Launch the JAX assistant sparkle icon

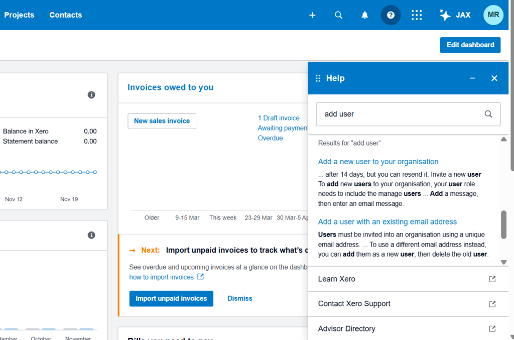click(444, 15)
